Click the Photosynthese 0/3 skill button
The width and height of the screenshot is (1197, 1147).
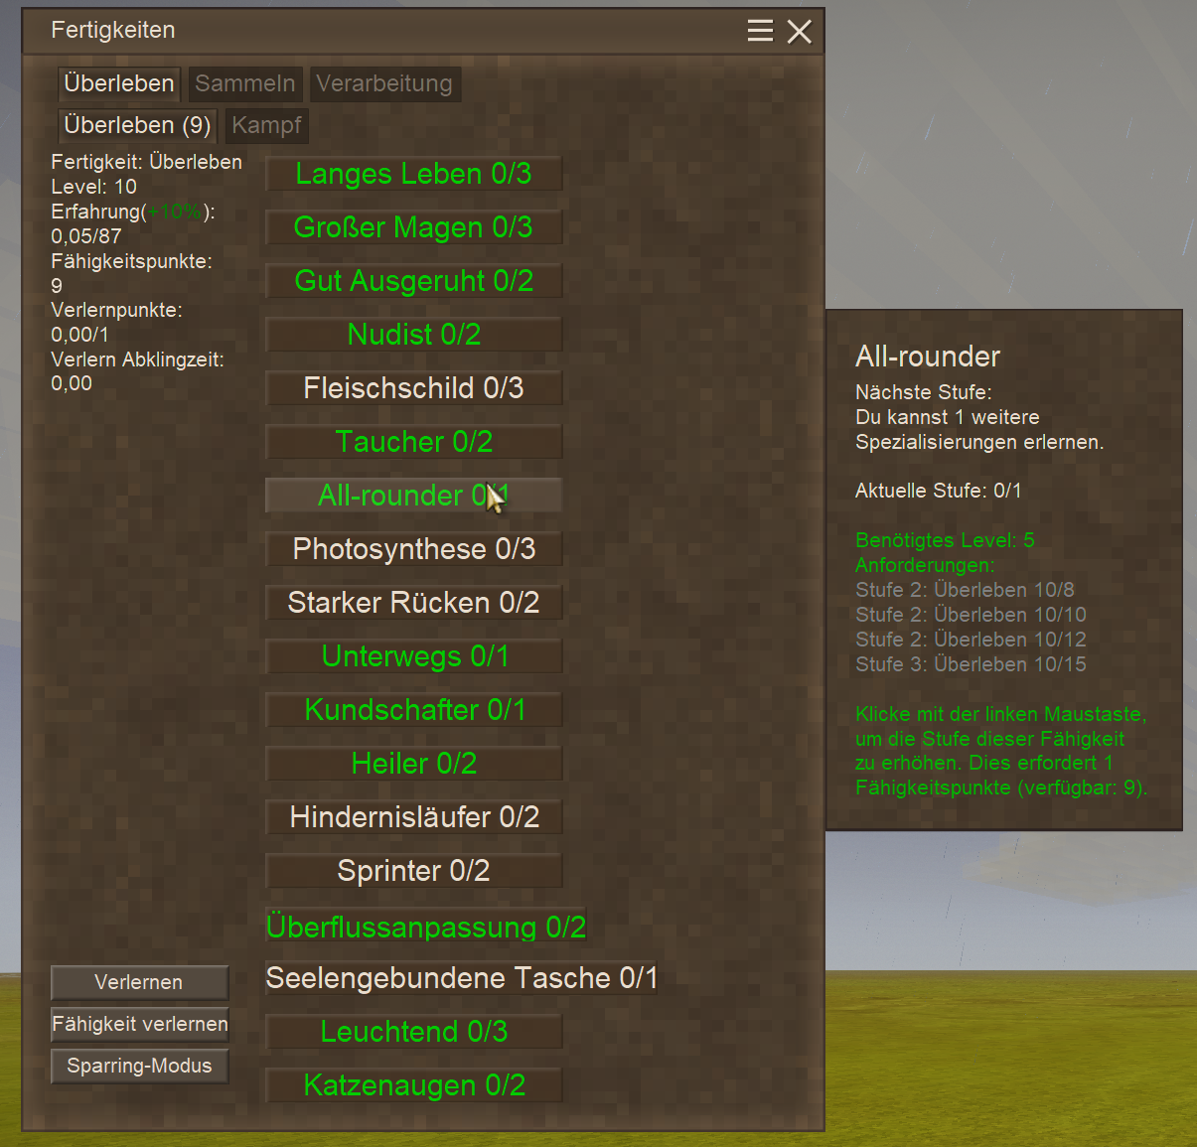(413, 549)
